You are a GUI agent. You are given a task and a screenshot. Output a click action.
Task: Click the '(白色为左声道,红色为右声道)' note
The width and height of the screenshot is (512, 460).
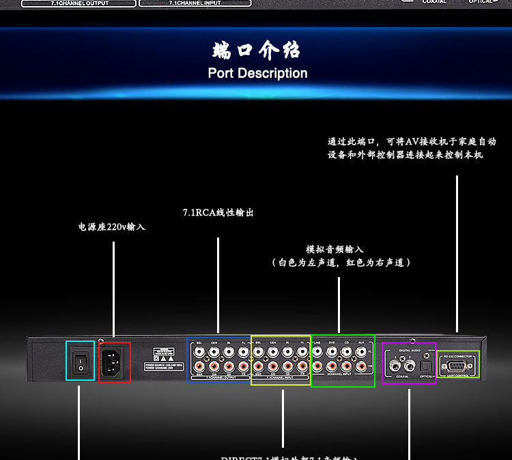click(341, 263)
